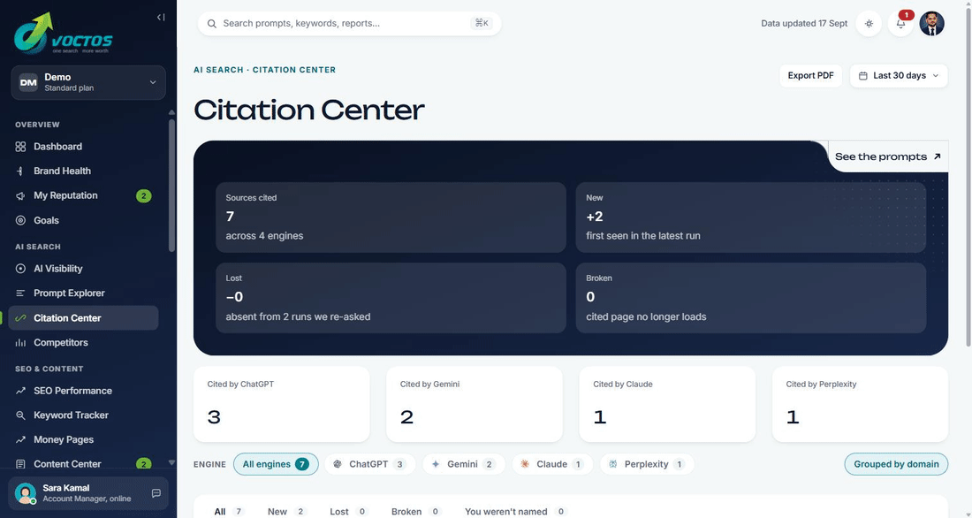Click Sara Kamal's avatar

26,493
